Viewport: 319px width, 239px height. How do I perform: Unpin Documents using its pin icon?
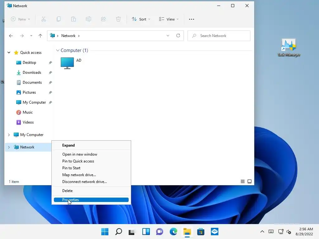50,82
